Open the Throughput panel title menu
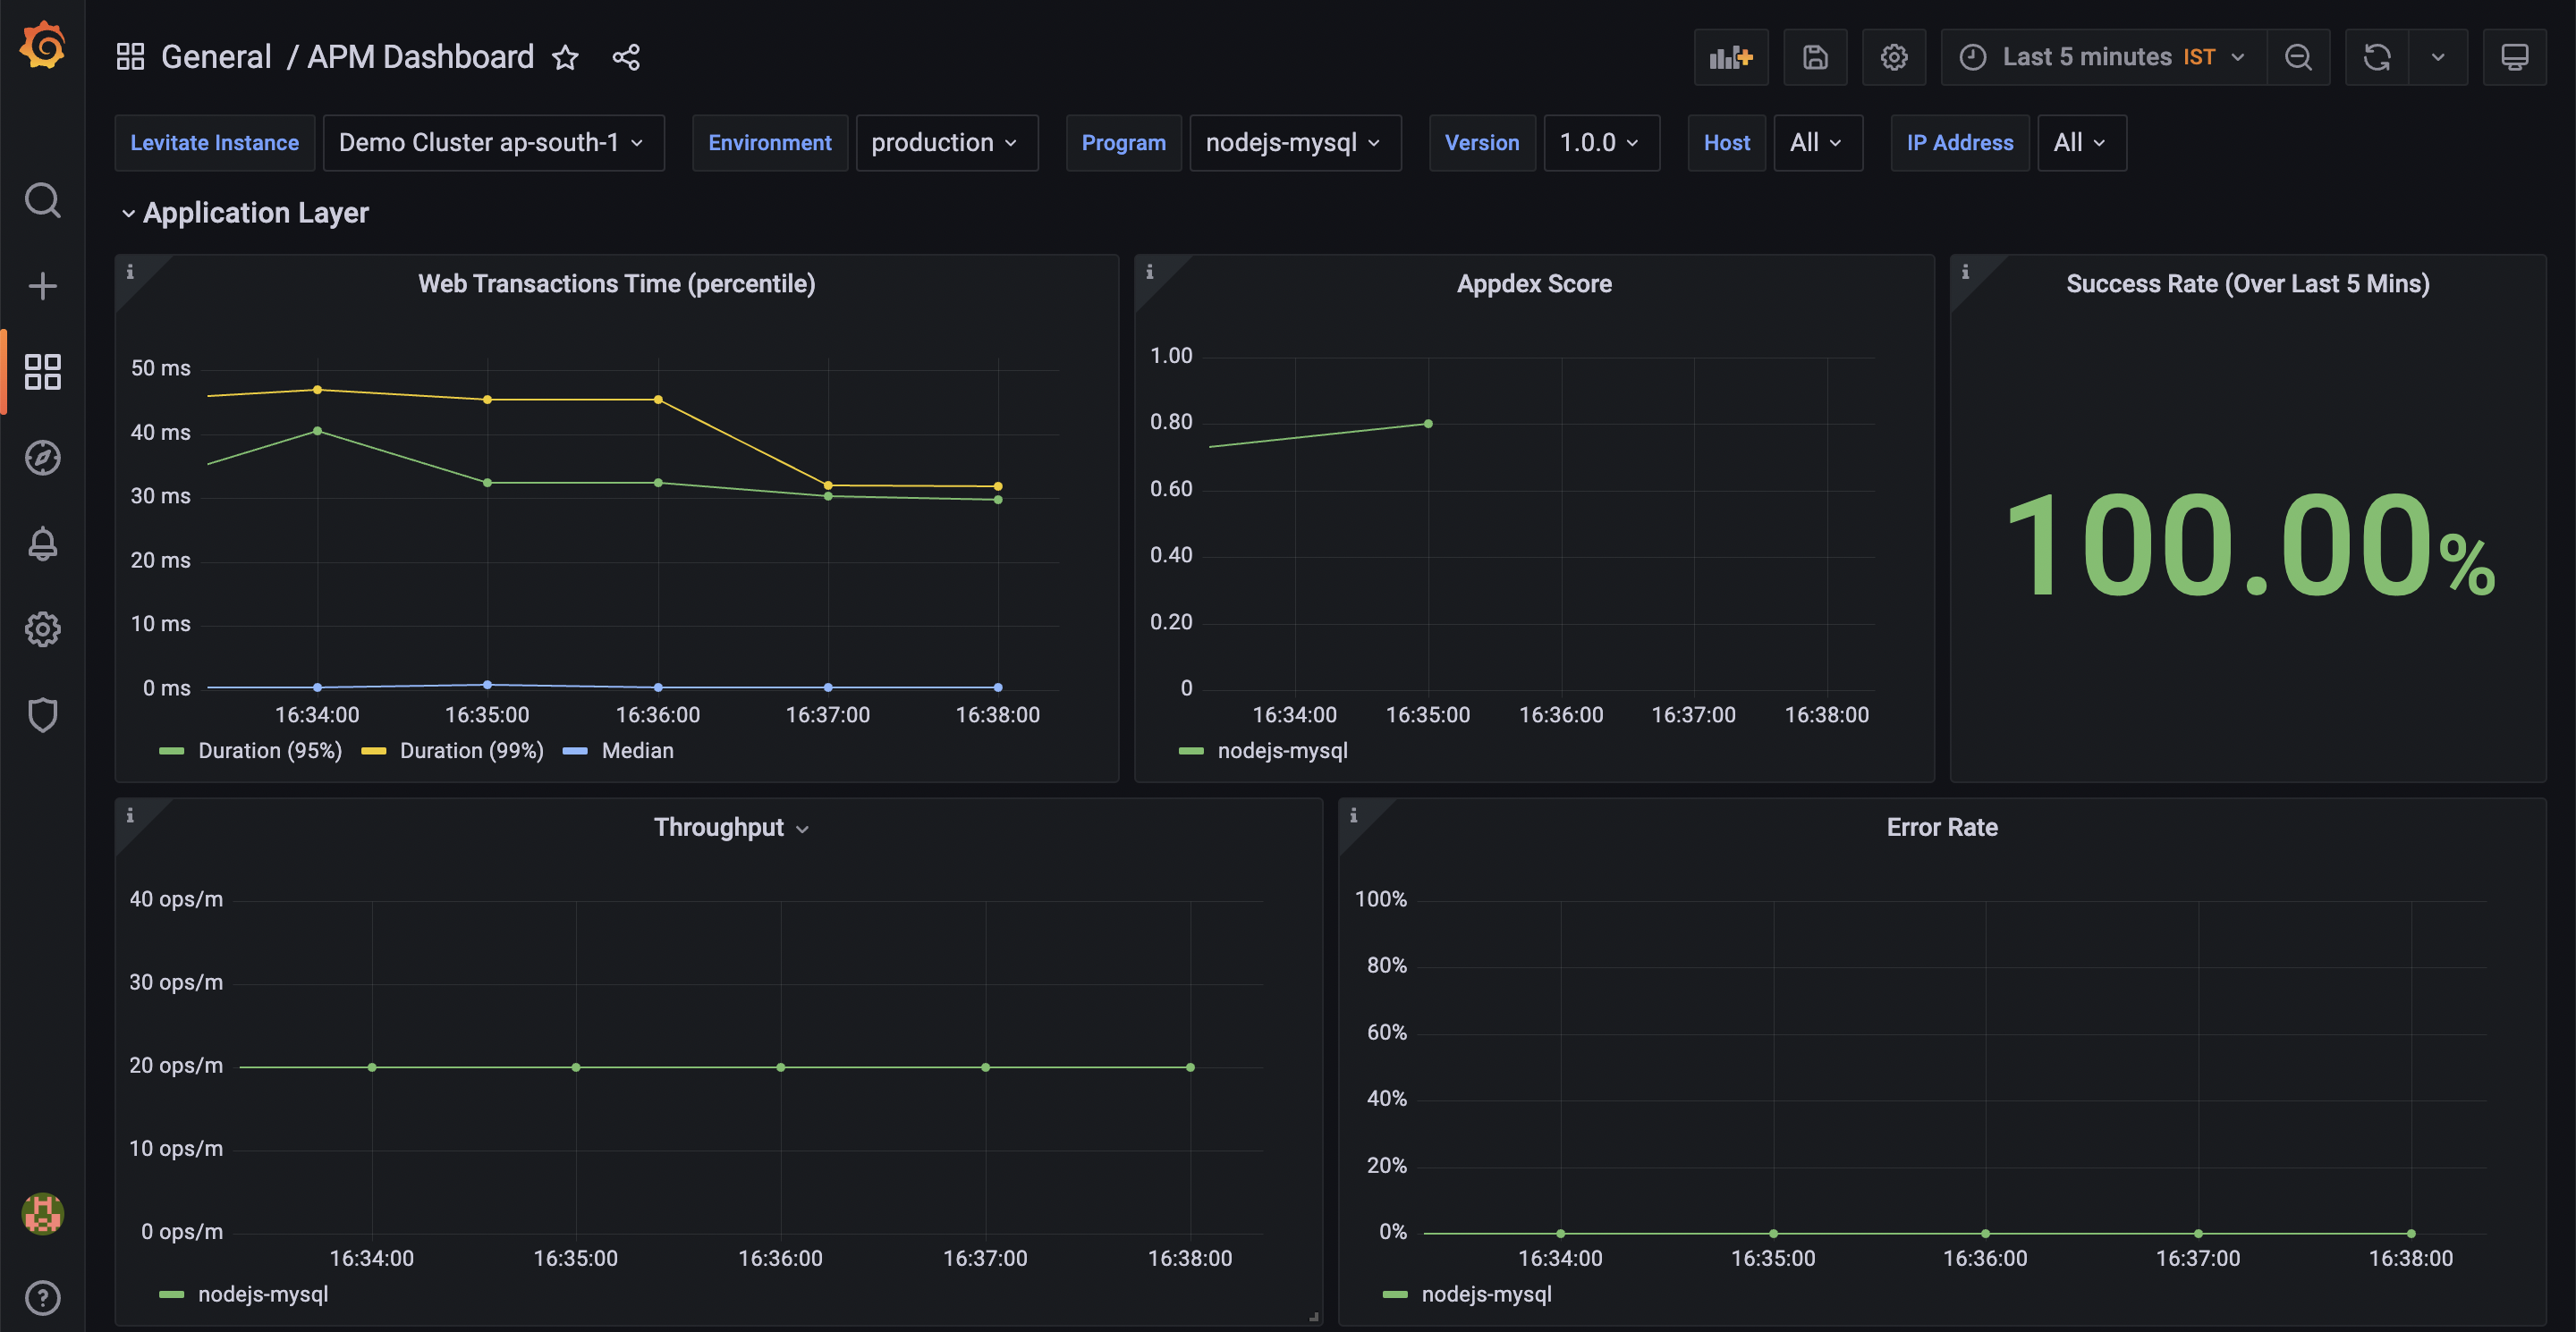This screenshot has width=2576, height=1332. (x=730, y=828)
